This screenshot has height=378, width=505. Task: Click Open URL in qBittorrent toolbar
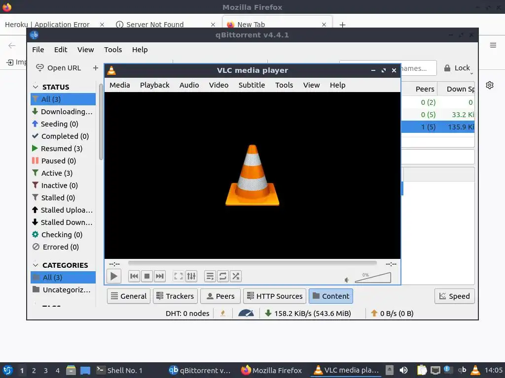(59, 68)
